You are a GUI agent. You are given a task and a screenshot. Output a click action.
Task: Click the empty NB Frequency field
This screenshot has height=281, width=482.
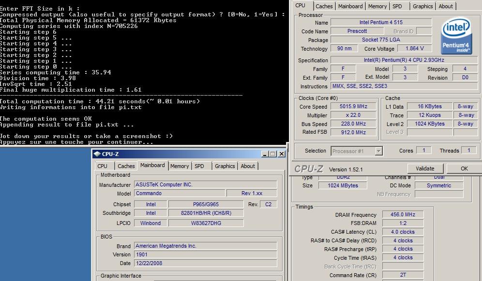(x=439, y=194)
